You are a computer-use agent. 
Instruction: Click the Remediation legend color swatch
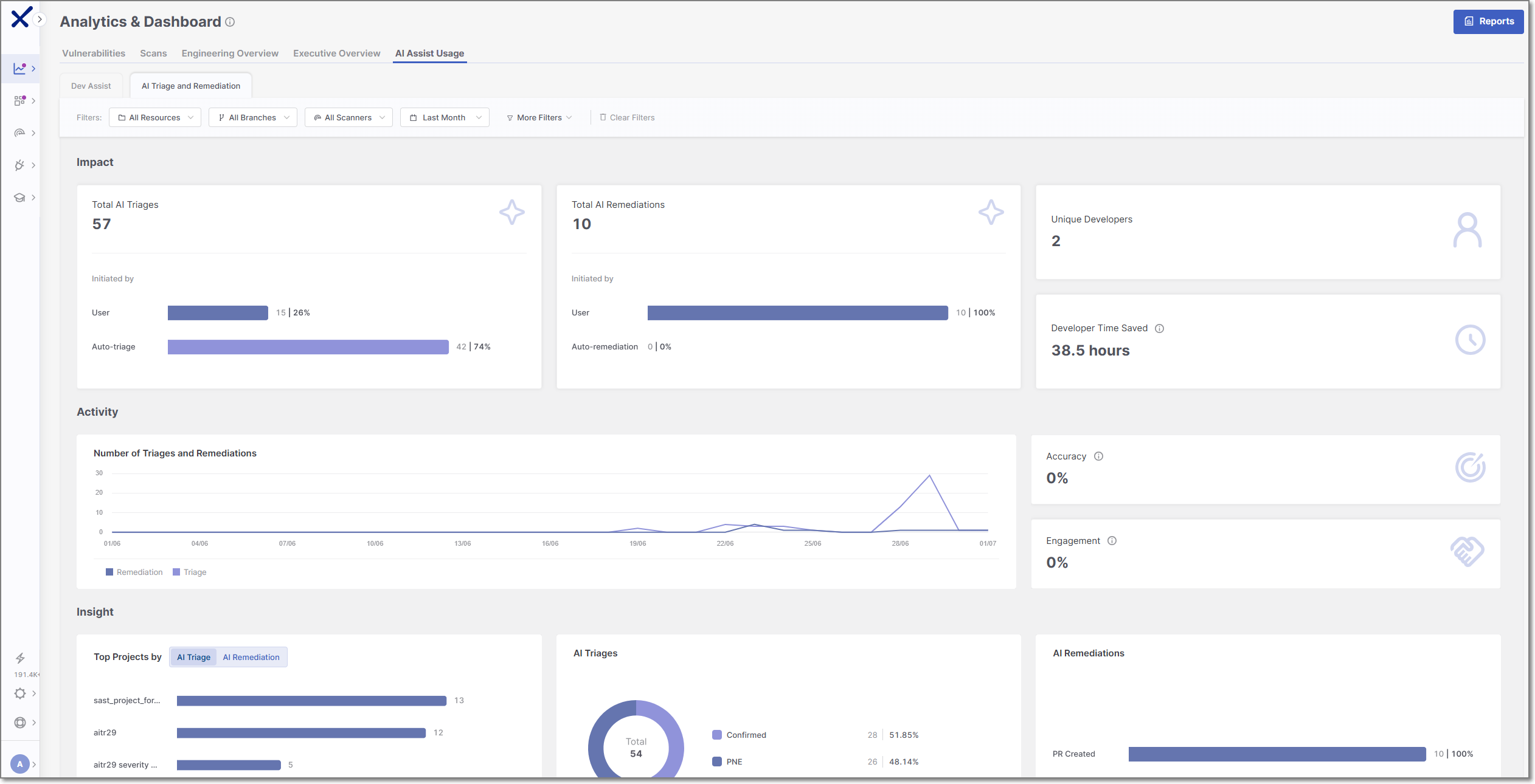pos(109,573)
